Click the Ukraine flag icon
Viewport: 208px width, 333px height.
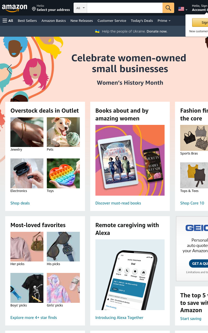[x=97, y=31]
